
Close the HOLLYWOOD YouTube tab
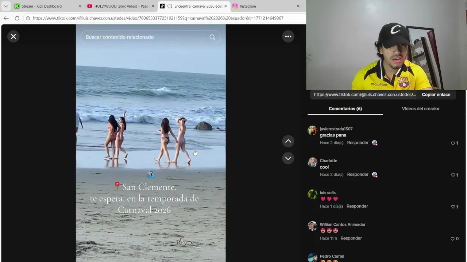click(x=153, y=6)
